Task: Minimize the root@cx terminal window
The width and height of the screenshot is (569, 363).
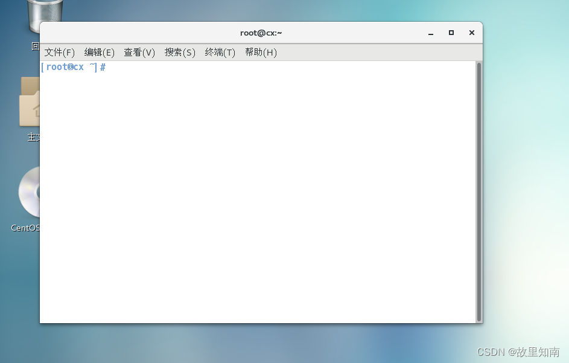Action: [x=431, y=33]
